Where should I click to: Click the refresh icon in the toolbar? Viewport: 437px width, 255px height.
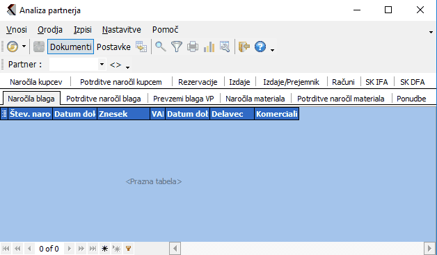tap(13, 47)
